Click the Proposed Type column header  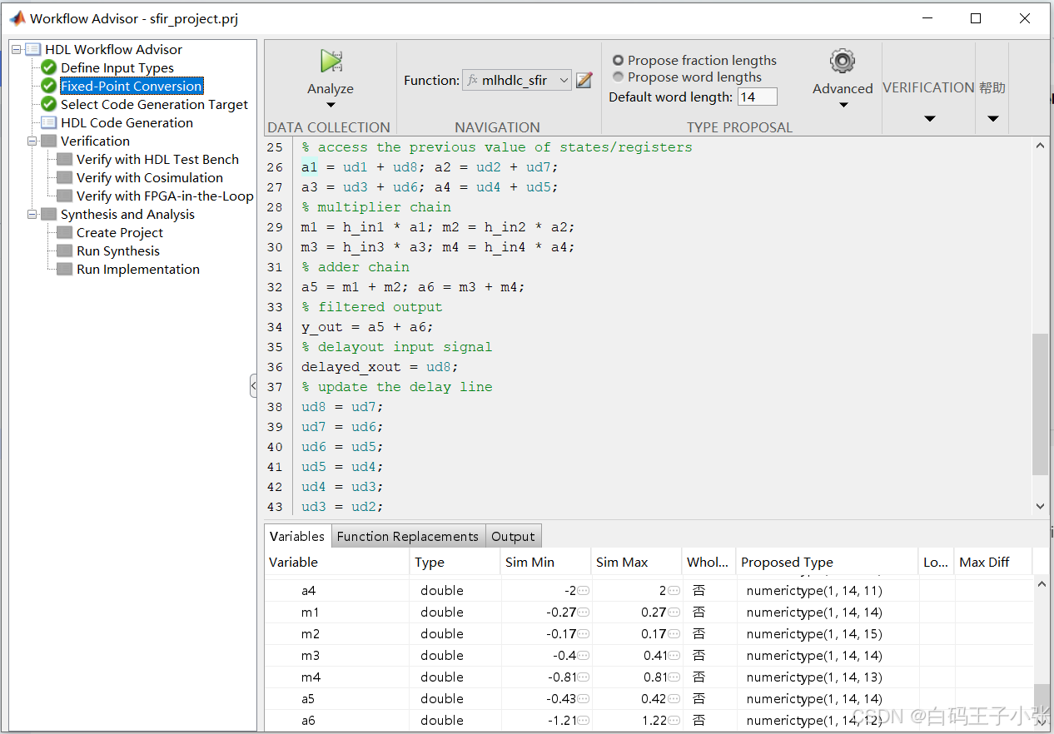point(828,562)
